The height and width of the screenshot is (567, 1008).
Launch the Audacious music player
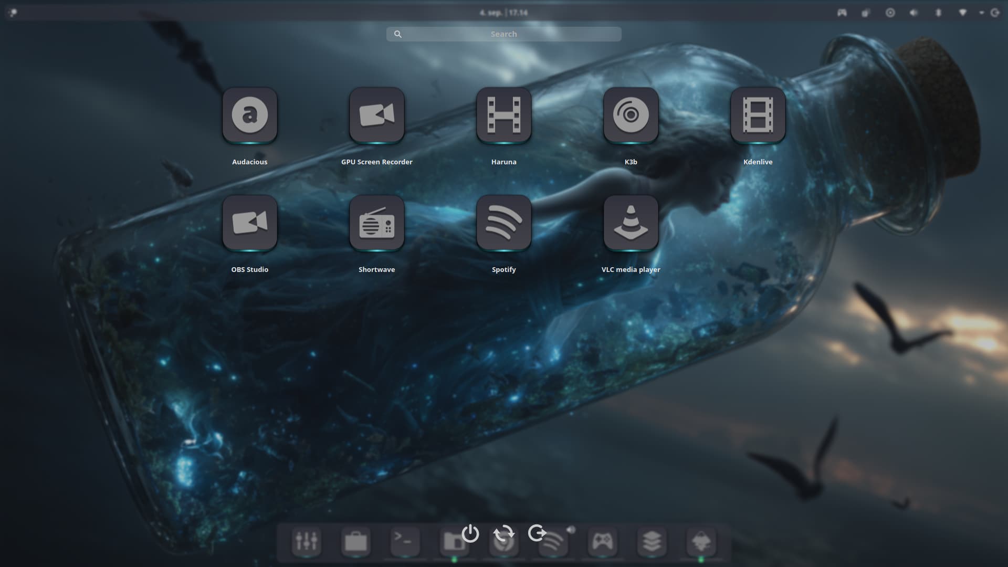pos(250,115)
